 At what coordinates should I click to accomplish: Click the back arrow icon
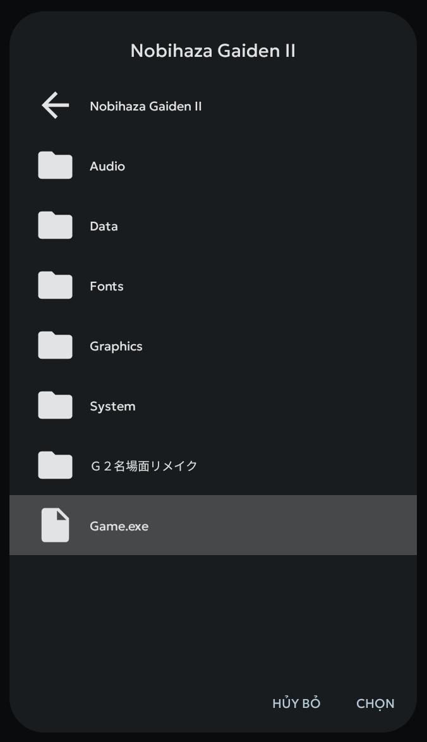coord(55,105)
